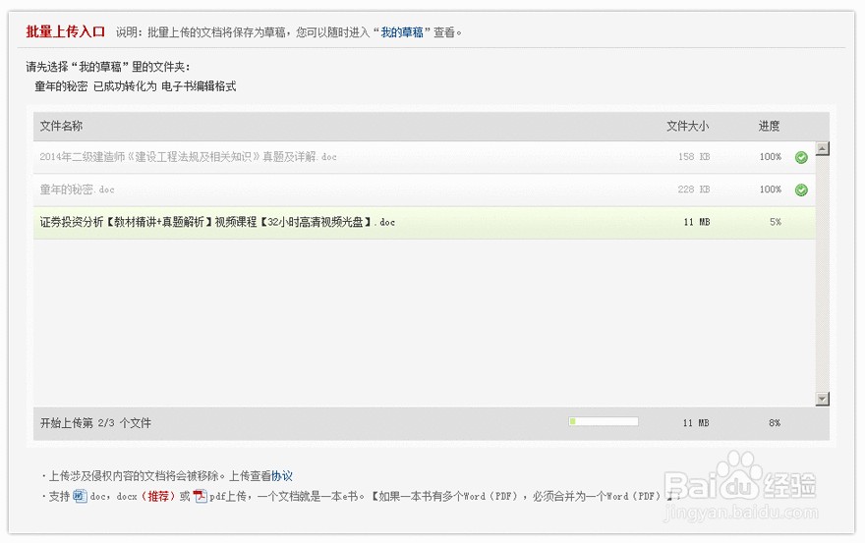The width and height of the screenshot is (865, 543).
Task: Click the overall upload progress bar
Action: point(604,421)
